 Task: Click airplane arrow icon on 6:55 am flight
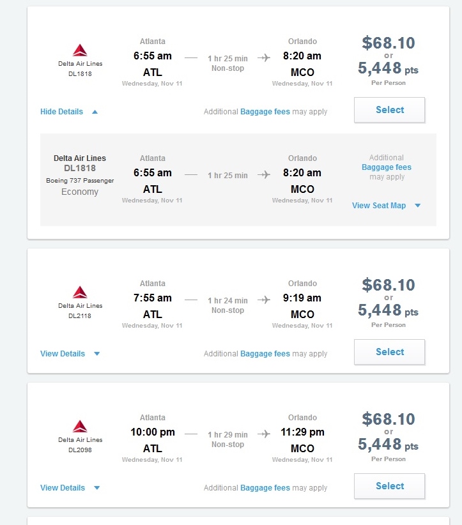tap(264, 57)
